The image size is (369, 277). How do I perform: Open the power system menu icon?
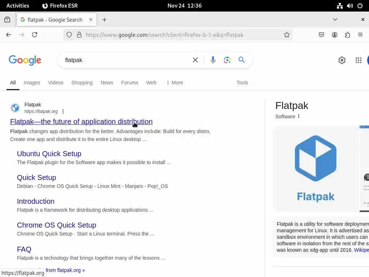(x=360, y=6)
